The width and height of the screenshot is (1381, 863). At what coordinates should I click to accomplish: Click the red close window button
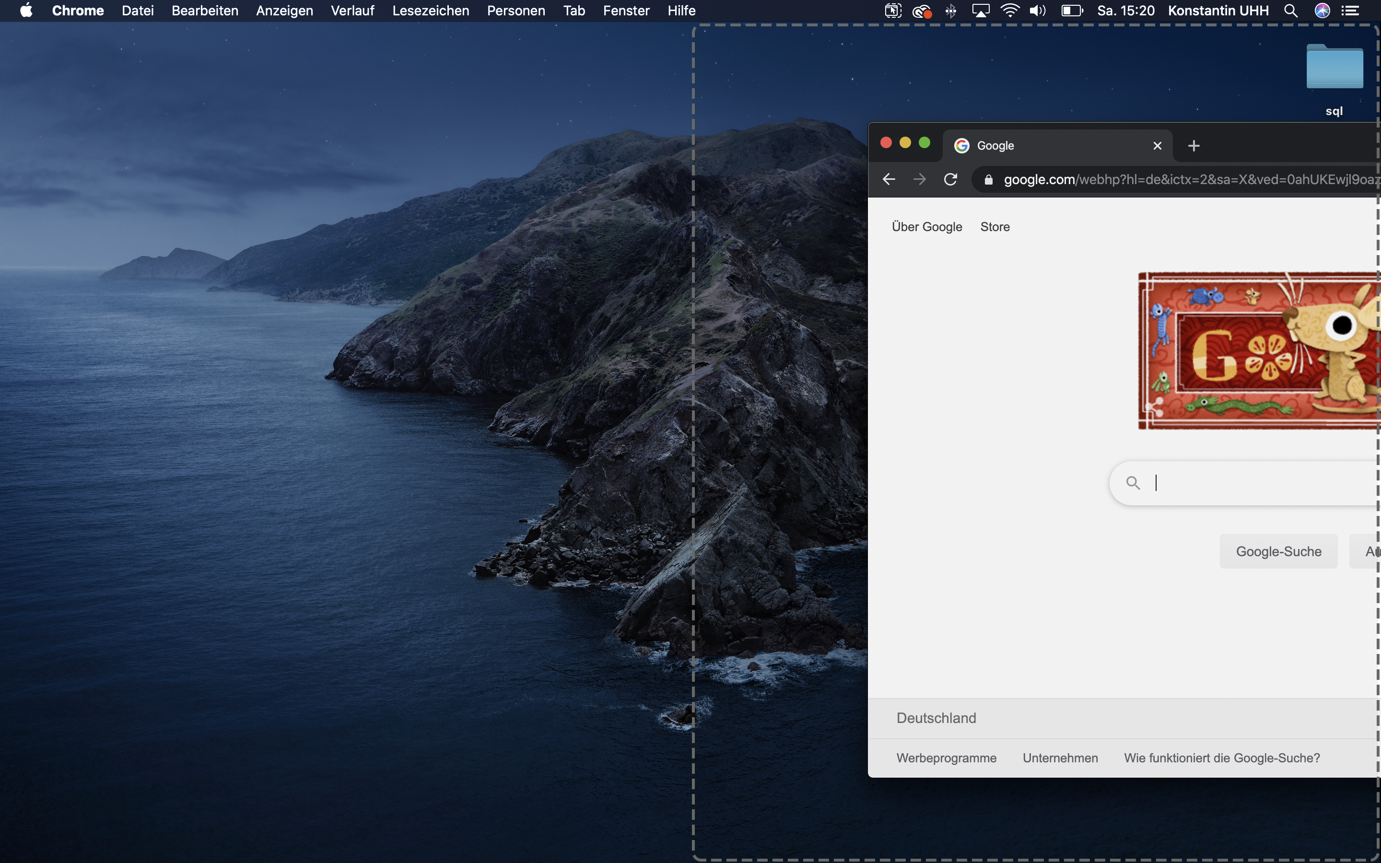click(886, 143)
